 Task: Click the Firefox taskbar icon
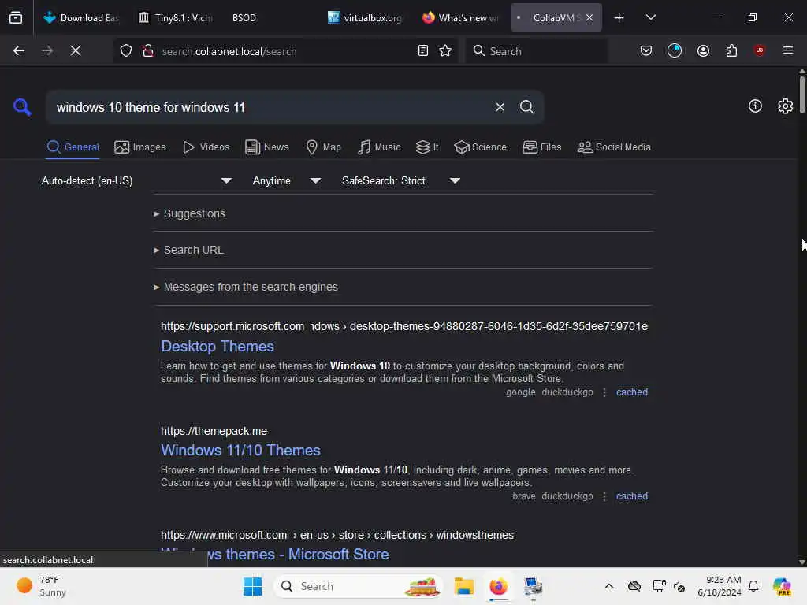pos(498,586)
